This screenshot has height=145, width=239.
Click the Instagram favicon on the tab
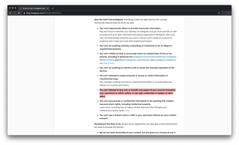click(x=21, y=8)
